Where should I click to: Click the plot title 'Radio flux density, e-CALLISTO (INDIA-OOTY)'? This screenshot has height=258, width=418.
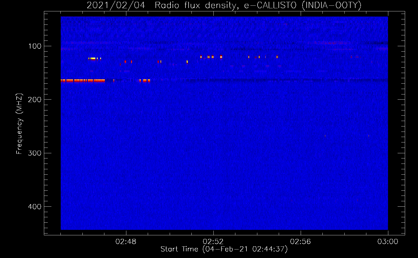coord(258,5)
